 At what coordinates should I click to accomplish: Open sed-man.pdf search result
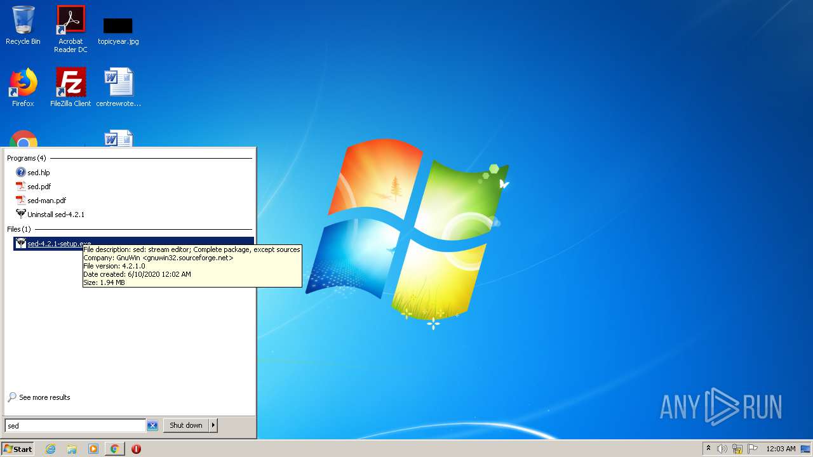pyautogui.click(x=46, y=201)
